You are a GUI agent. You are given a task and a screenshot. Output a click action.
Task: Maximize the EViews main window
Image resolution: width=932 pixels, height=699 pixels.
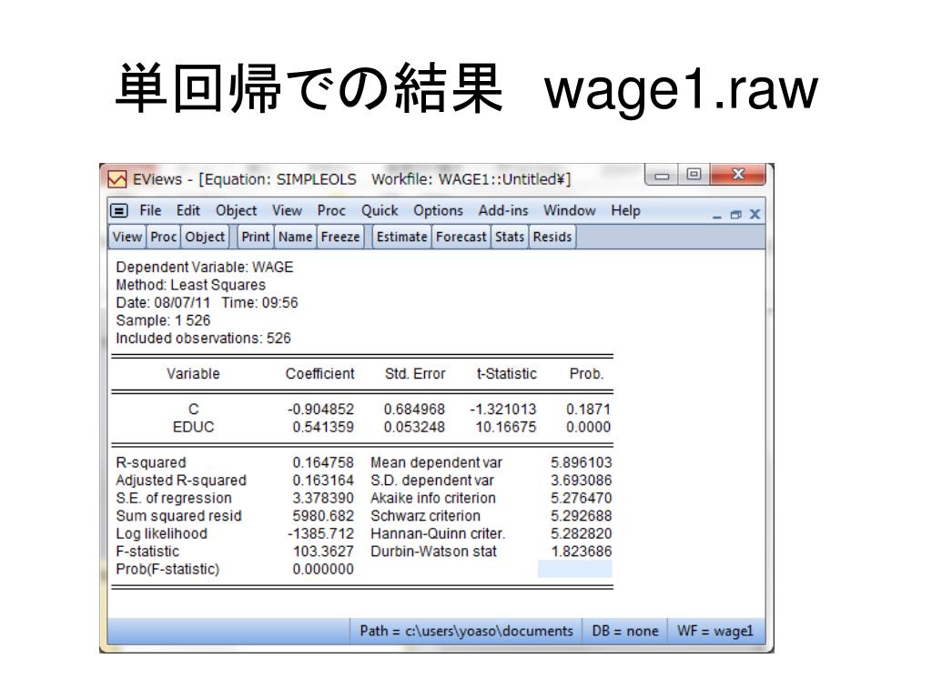[x=693, y=174]
